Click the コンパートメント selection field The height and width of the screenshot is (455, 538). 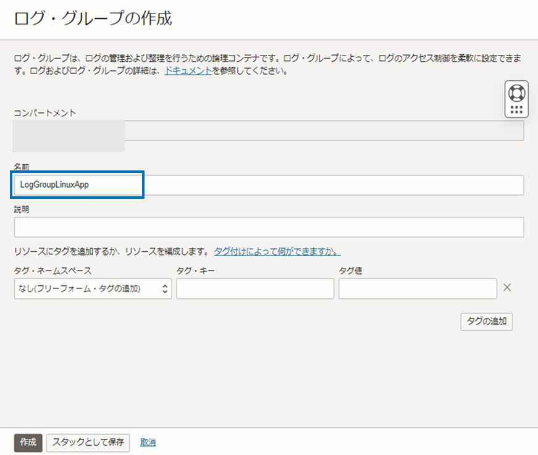pos(269,130)
